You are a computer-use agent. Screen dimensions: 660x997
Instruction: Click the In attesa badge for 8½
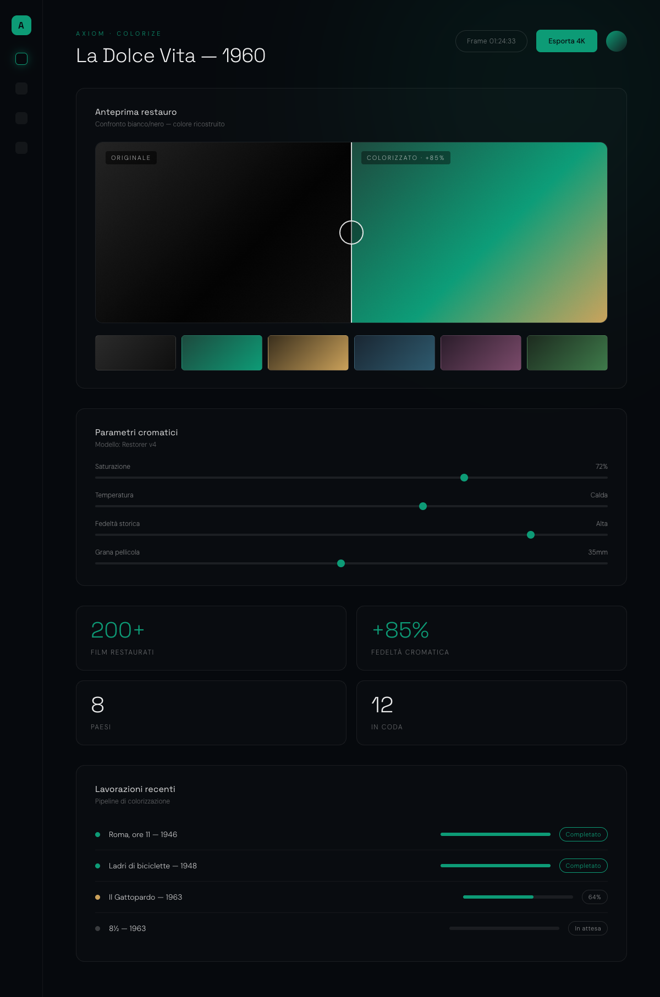pos(588,928)
